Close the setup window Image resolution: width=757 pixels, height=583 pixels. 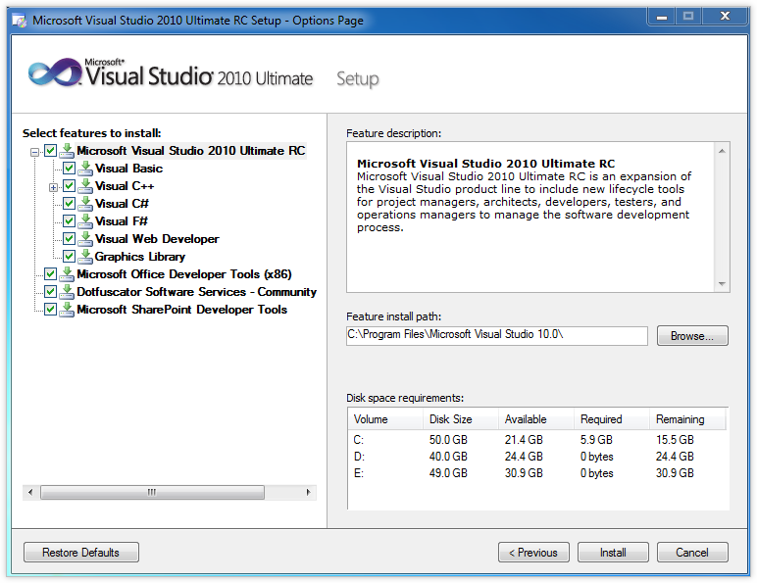click(x=725, y=17)
